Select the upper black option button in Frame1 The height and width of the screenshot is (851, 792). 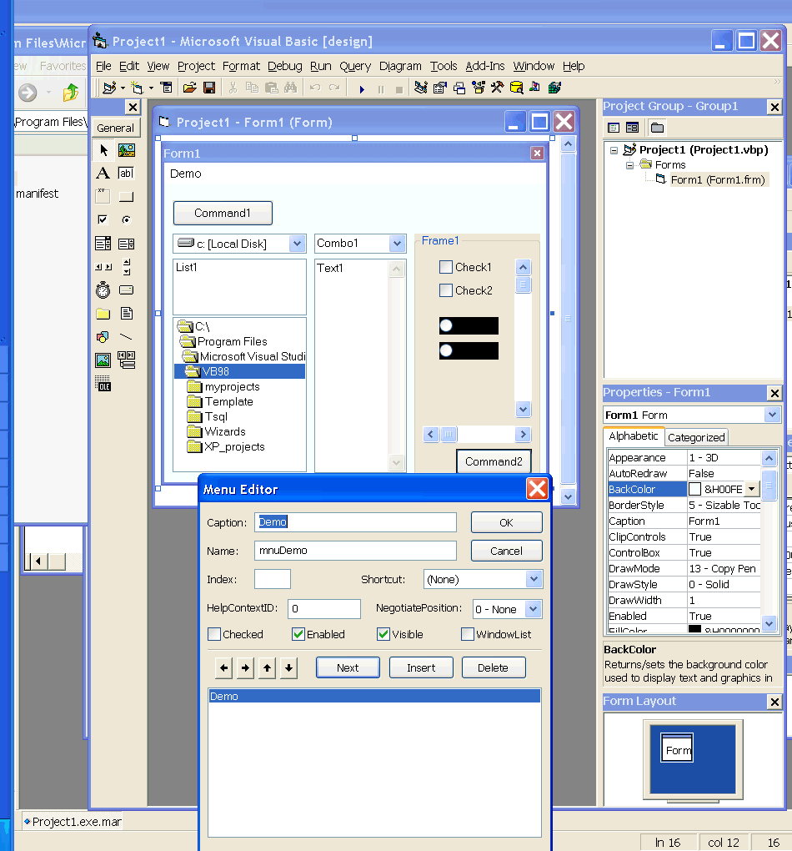446,325
